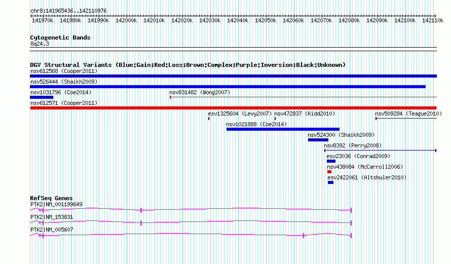Viewport: 451px width, 264px height.
Task: Click the 141980k ruler tick label
Action: click(70, 21)
